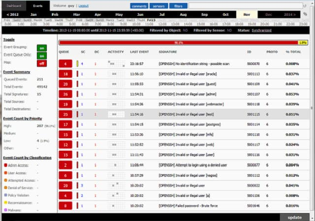Viewport: 315px width, 221px height.
Task: Select signature Invalid or illegal user [admin]
Action: [x=188, y=94]
